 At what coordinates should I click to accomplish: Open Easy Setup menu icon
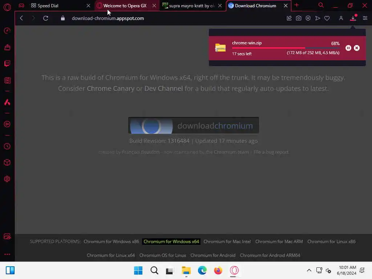365,18
